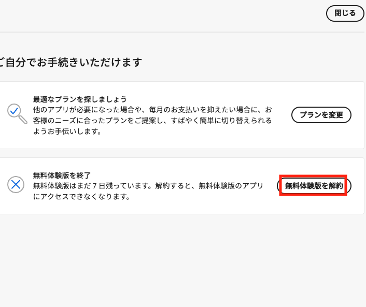Click the handle of the magnifier icon
This screenshot has height=307, width=366.
click(23, 120)
